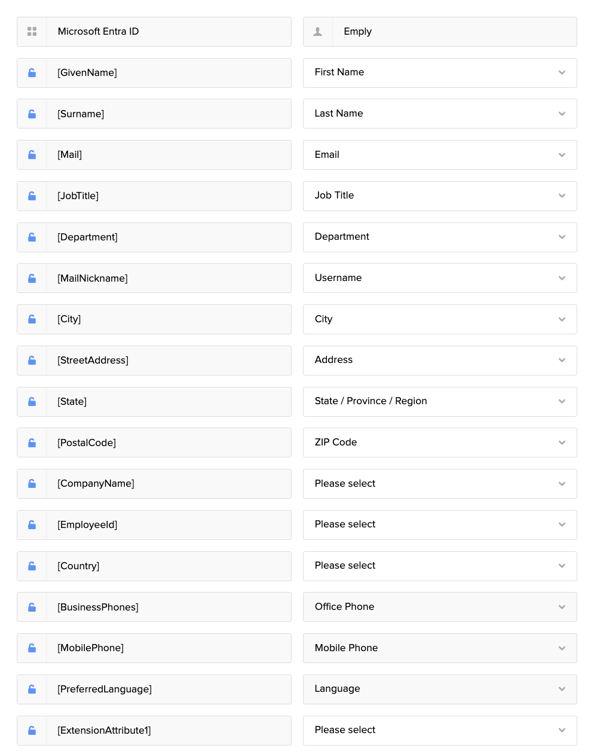The width and height of the screenshot is (591, 754).
Task: Click the Microsoft Entra ID grid icon
Action: click(32, 32)
